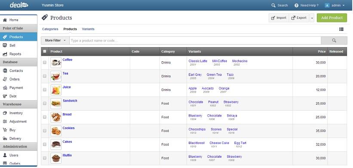Click the magnifier search button beside filter field
Screen dimensions: 353x168
pyautogui.click(x=334, y=40)
